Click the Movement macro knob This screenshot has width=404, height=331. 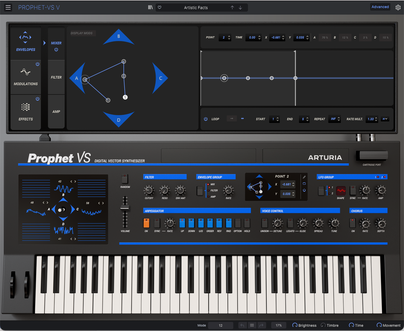[379, 325]
